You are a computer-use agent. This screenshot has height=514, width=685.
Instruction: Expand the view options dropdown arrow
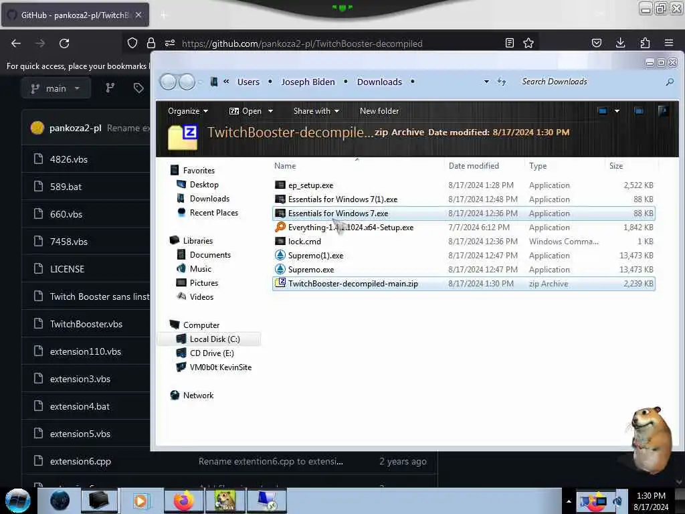[617, 111]
